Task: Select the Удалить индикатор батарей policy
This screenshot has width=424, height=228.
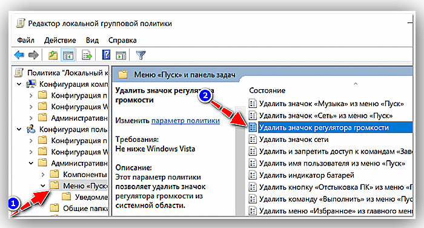Action: coord(306,175)
